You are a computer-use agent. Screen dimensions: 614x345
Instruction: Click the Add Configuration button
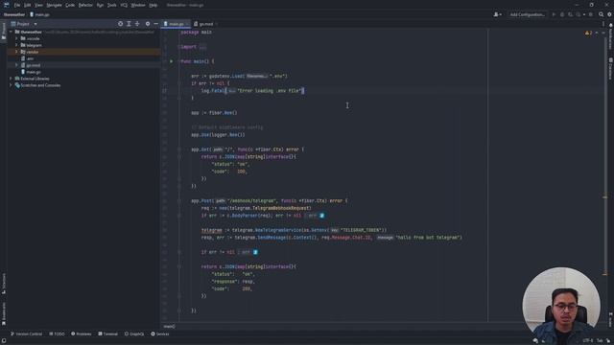(527, 14)
